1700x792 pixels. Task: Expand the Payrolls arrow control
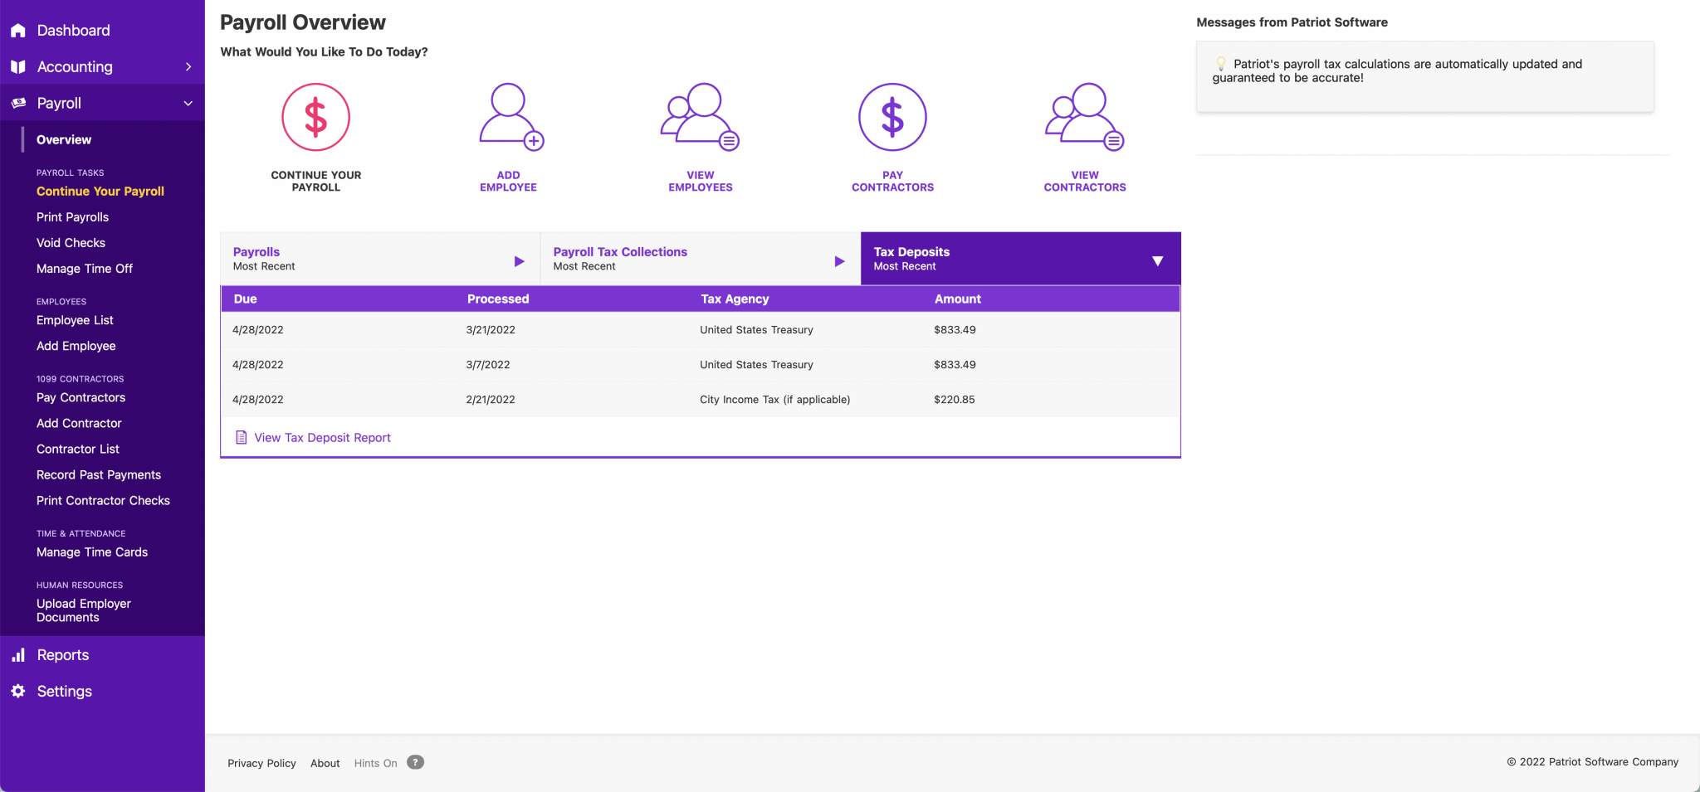coord(519,260)
